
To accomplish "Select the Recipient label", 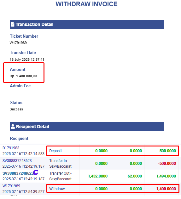I will (19, 138).
